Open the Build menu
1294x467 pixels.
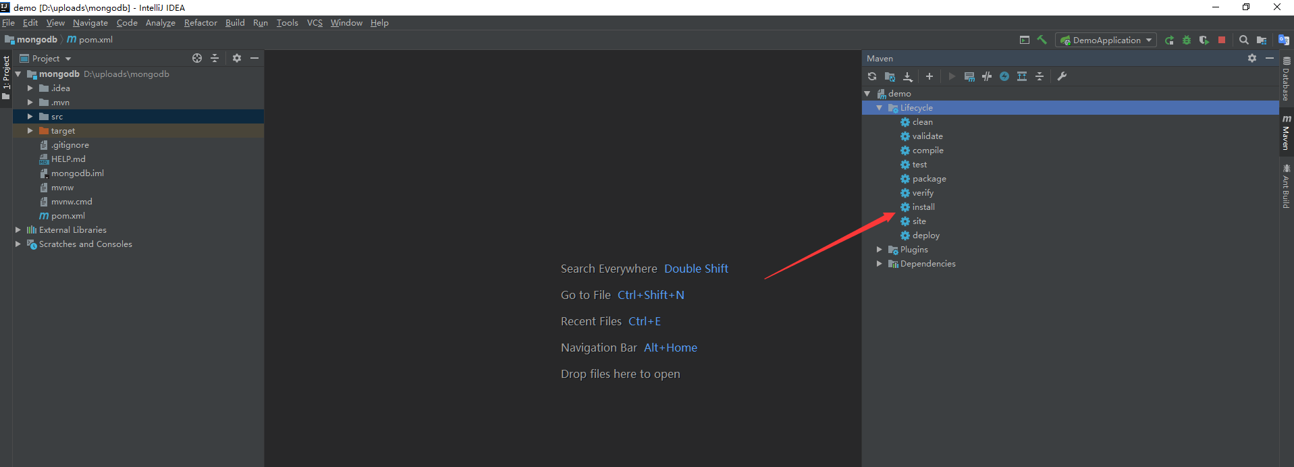pos(235,22)
